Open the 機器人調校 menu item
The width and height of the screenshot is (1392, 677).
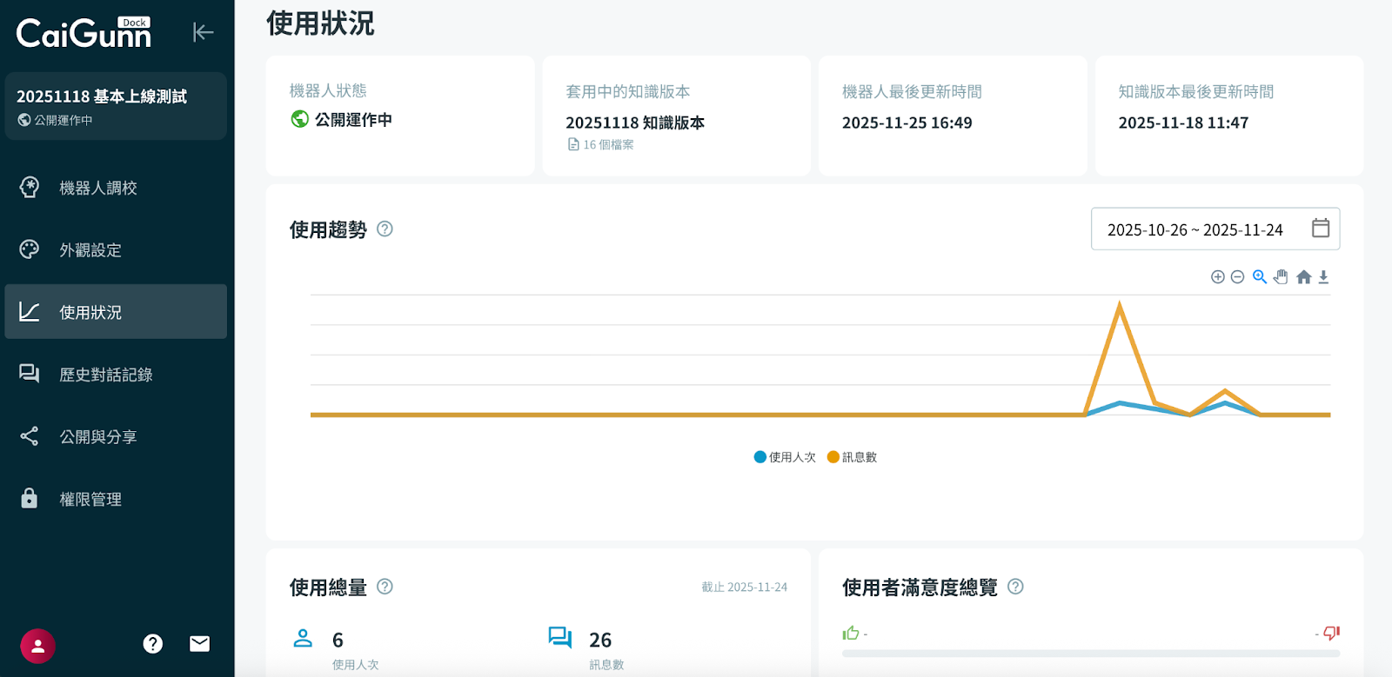click(x=97, y=188)
